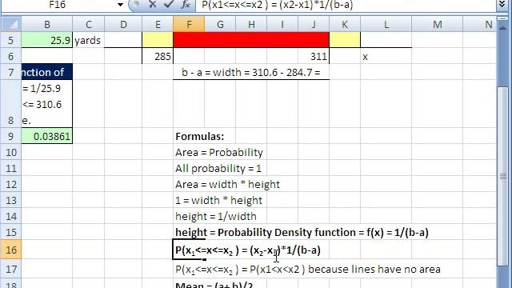Select row 13 header
This screenshot has height=288, width=512.
pyautogui.click(x=11, y=200)
